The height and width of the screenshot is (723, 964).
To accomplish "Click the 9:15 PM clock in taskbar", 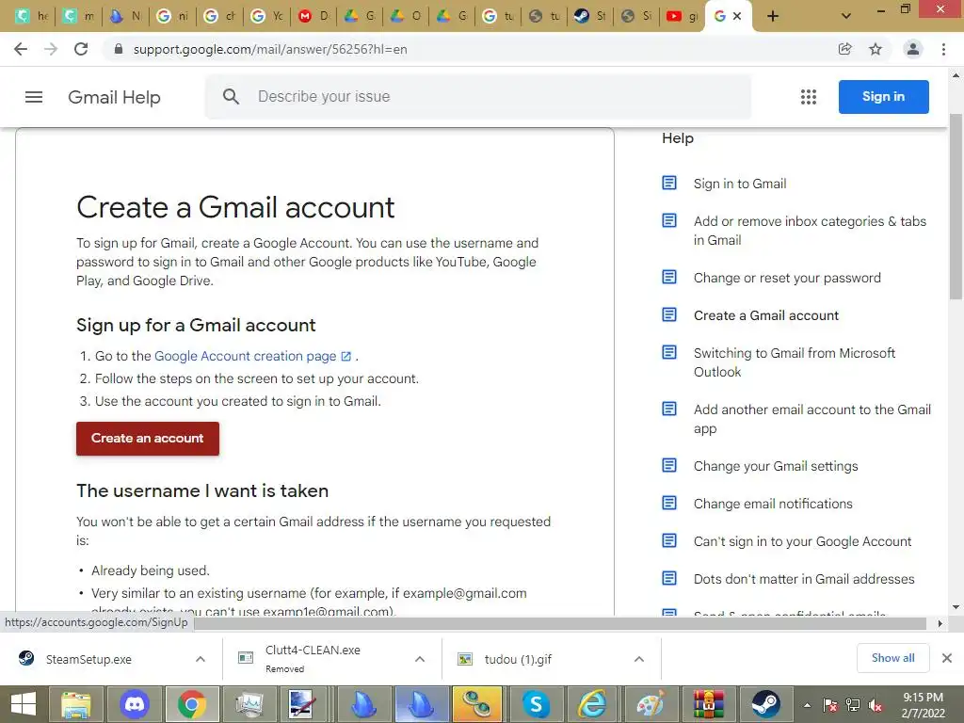I will 923,698.
